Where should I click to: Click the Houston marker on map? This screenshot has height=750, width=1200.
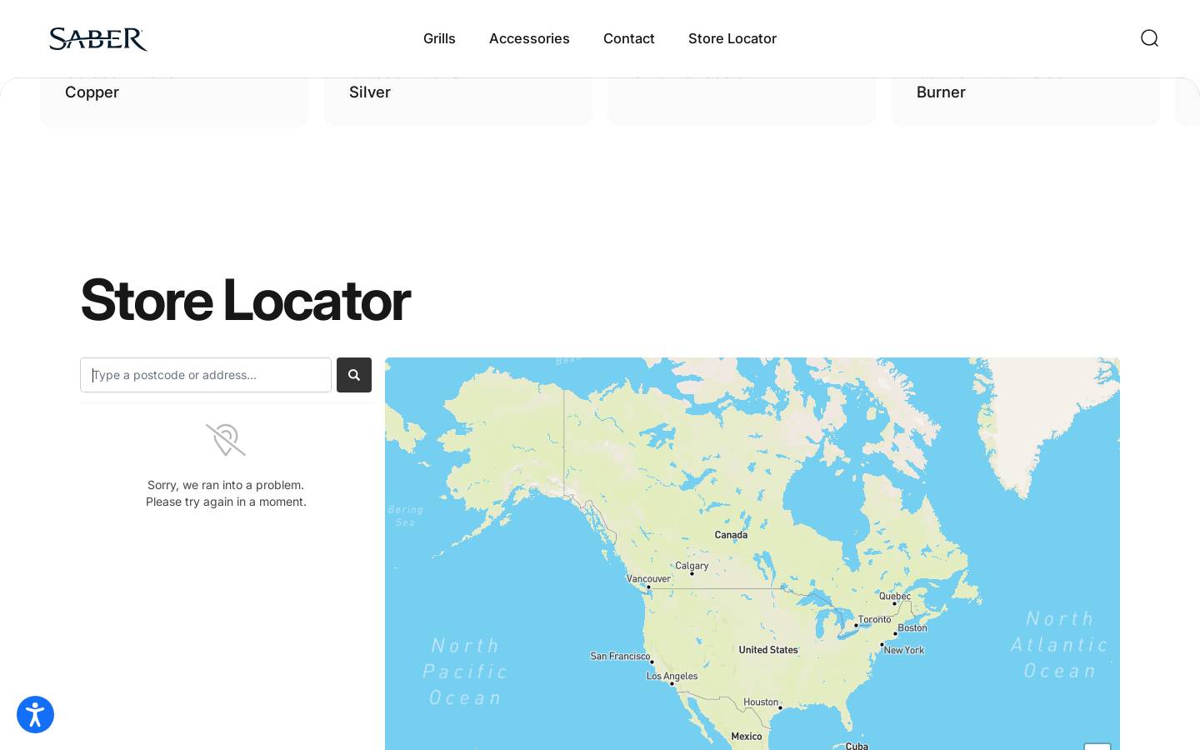(780, 707)
